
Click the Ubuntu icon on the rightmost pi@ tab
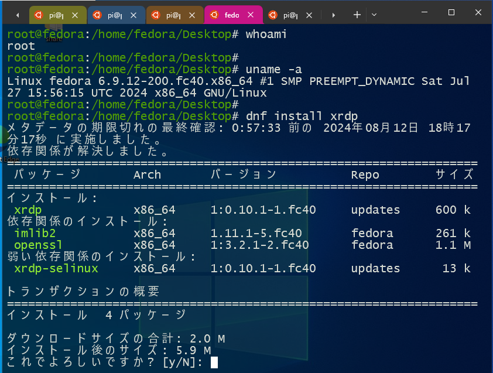pos(273,16)
